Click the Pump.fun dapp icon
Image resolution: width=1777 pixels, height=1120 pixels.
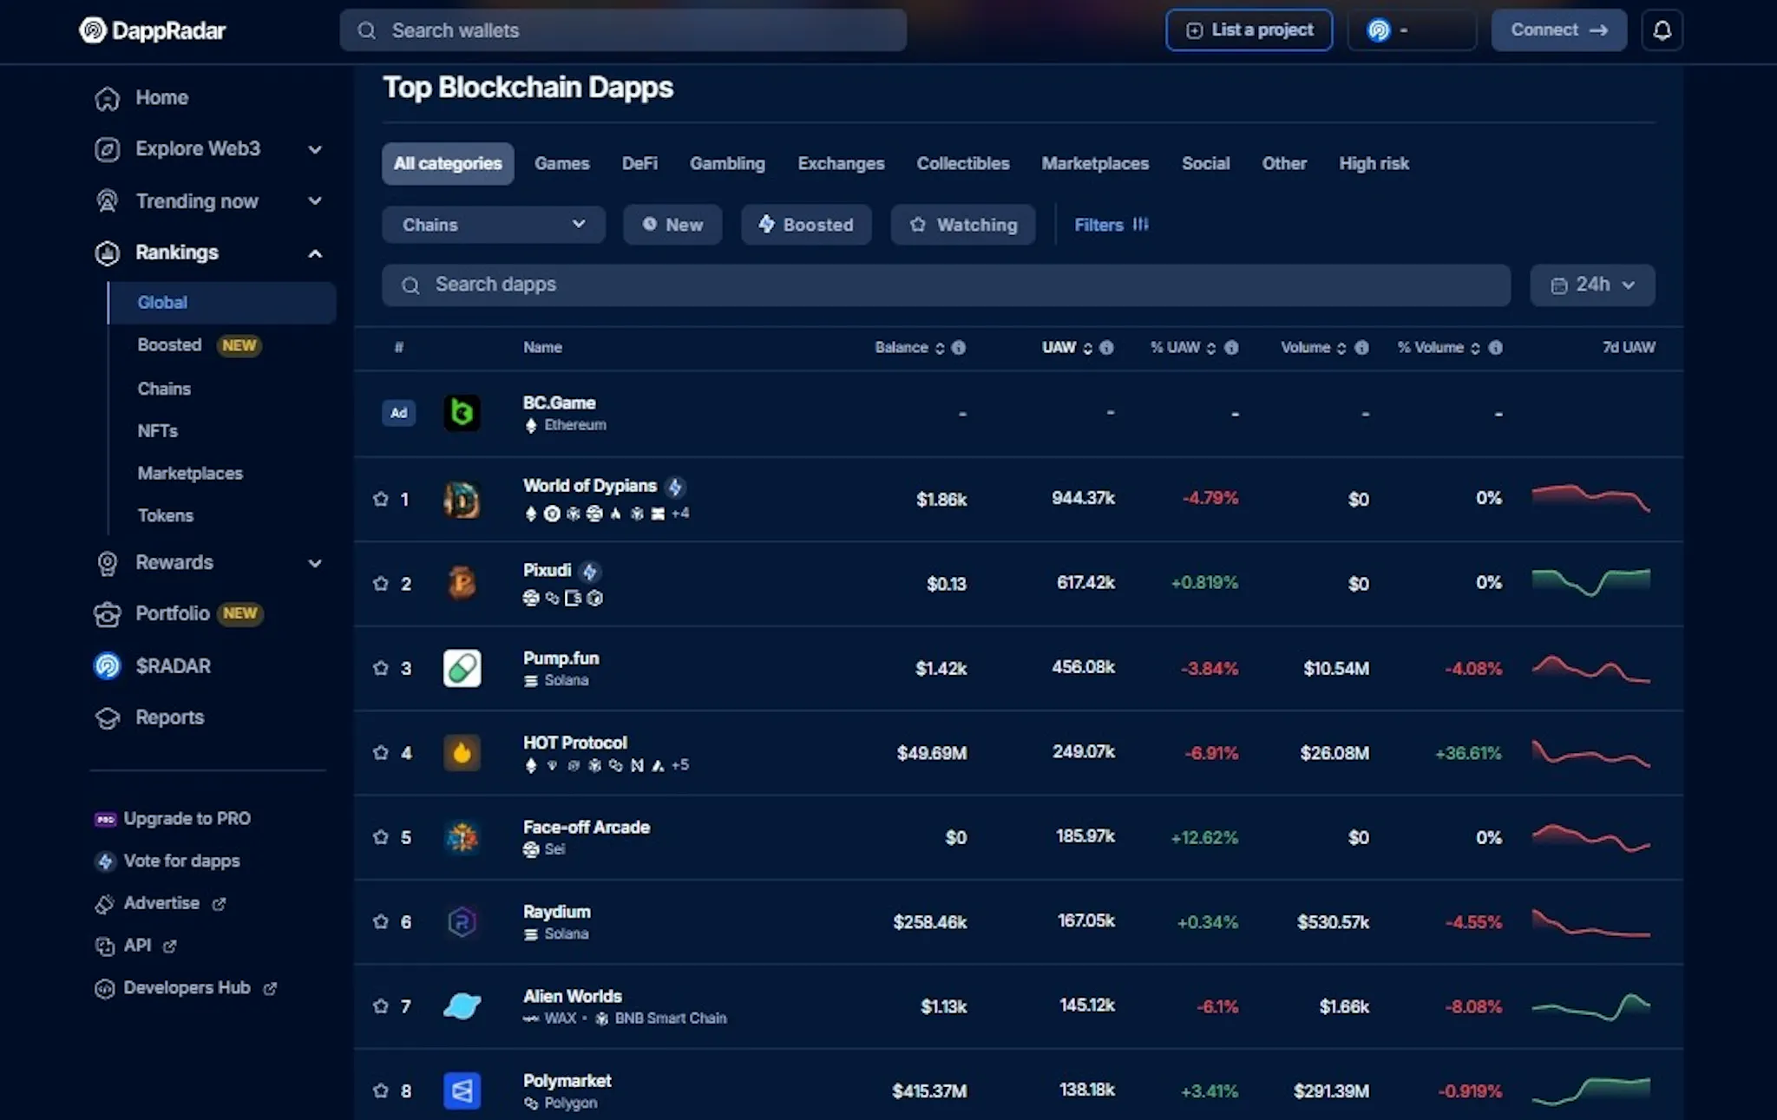462,668
